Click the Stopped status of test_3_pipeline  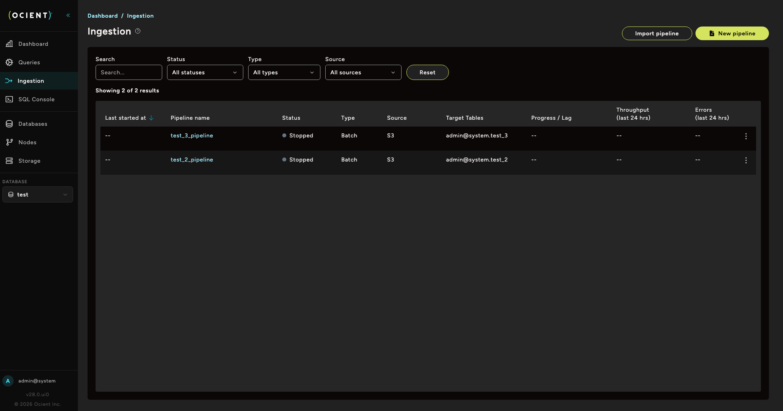click(x=298, y=135)
